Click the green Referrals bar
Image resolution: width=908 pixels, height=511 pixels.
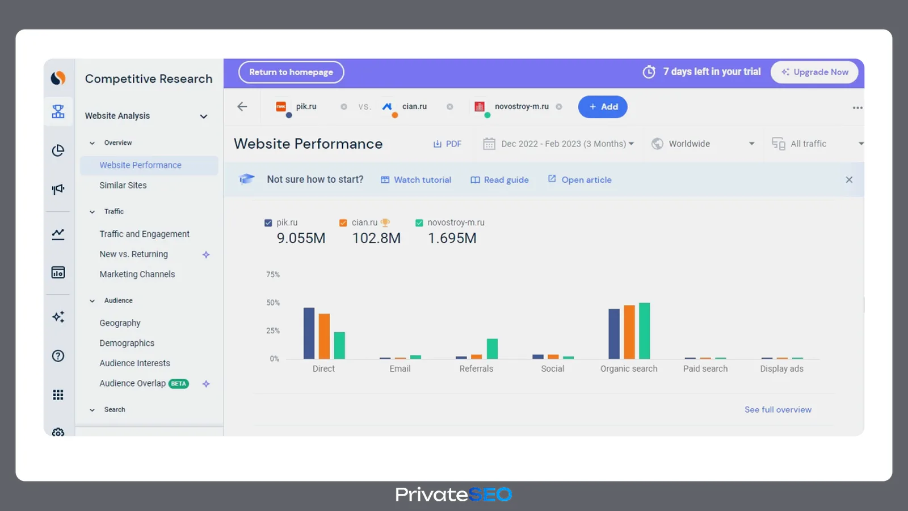pyautogui.click(x=493, y=349)
